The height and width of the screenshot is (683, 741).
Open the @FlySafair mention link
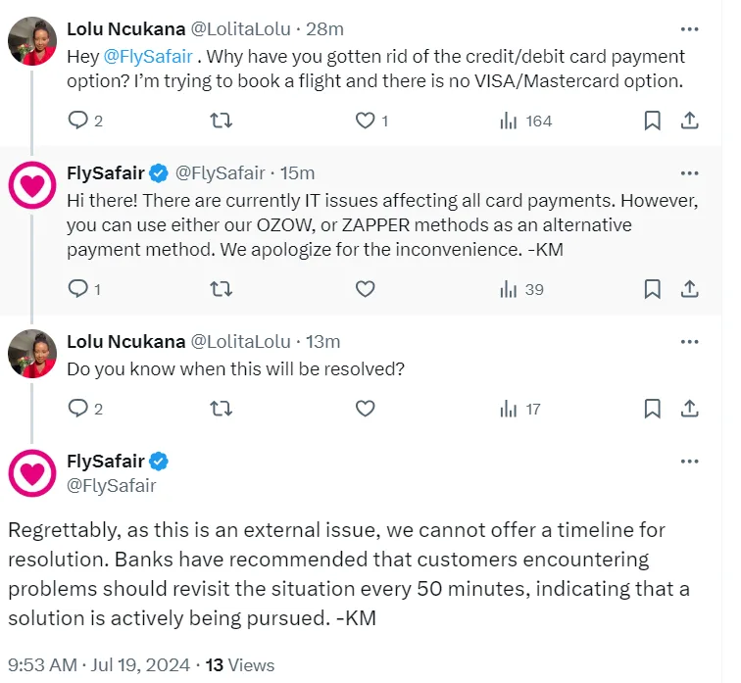pos(148,57)
